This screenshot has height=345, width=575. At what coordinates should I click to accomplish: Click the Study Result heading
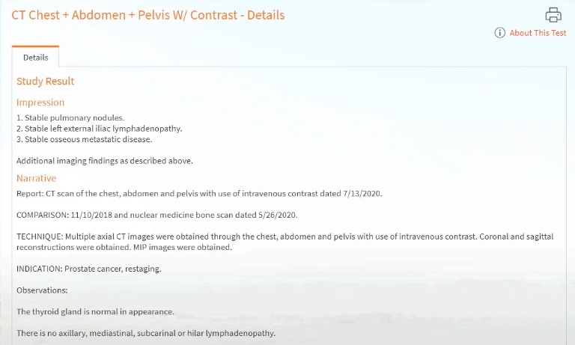click(x=46, y=81)
